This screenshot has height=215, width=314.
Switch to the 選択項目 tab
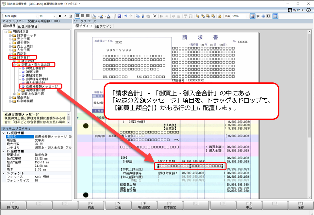pyautogui.click(x=9, y=26)
